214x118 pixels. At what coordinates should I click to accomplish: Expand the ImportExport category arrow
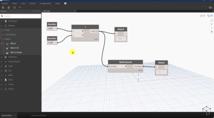(x=2, y=62)
